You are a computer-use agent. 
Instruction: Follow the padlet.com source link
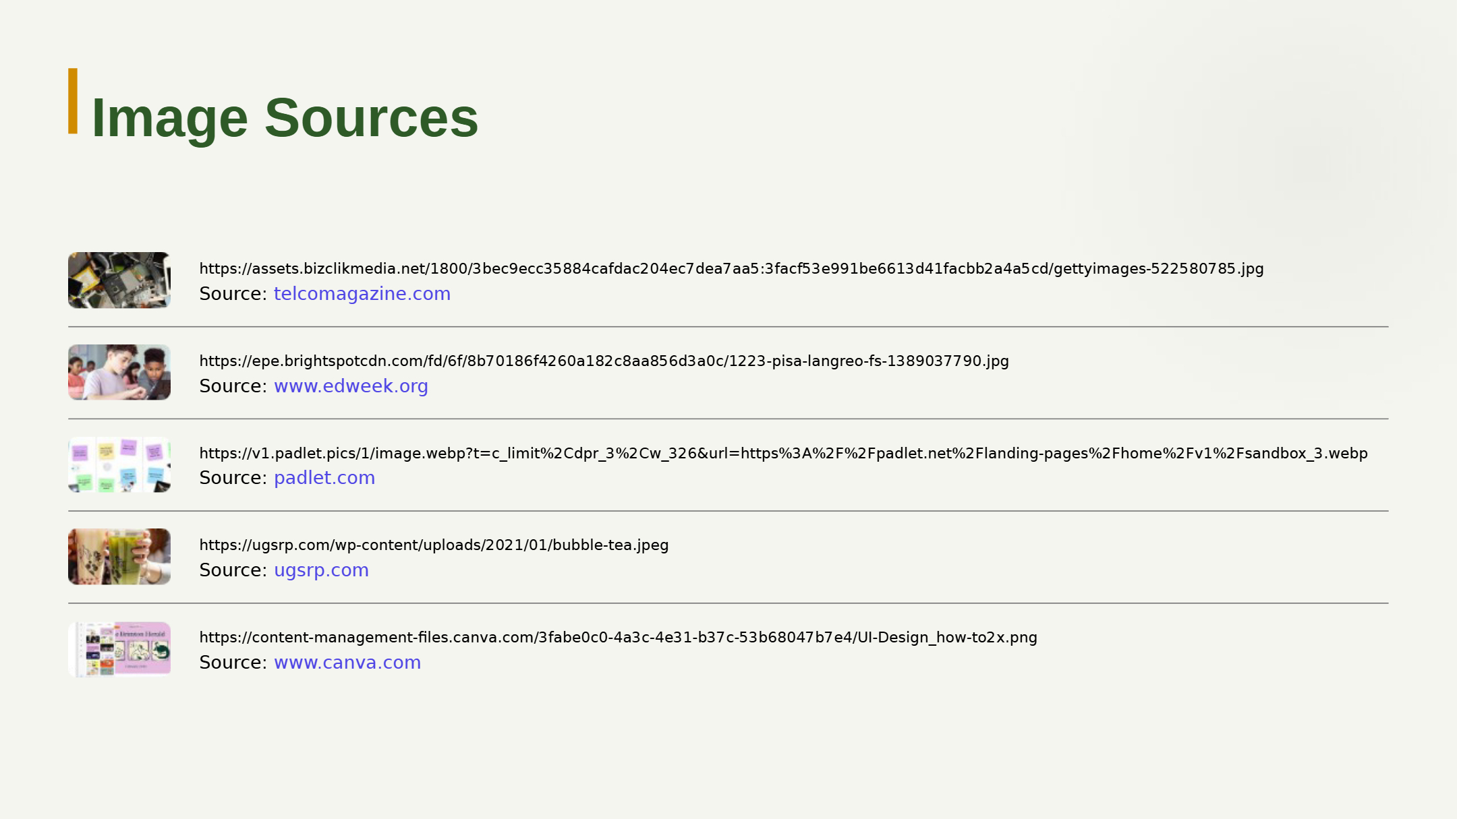pyautogui.click(x=324, y=478)
